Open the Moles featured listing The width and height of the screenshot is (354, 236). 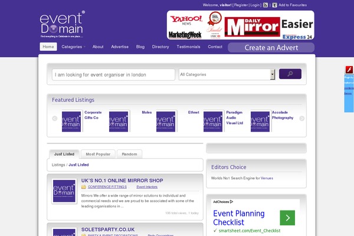tap(147, 112)
